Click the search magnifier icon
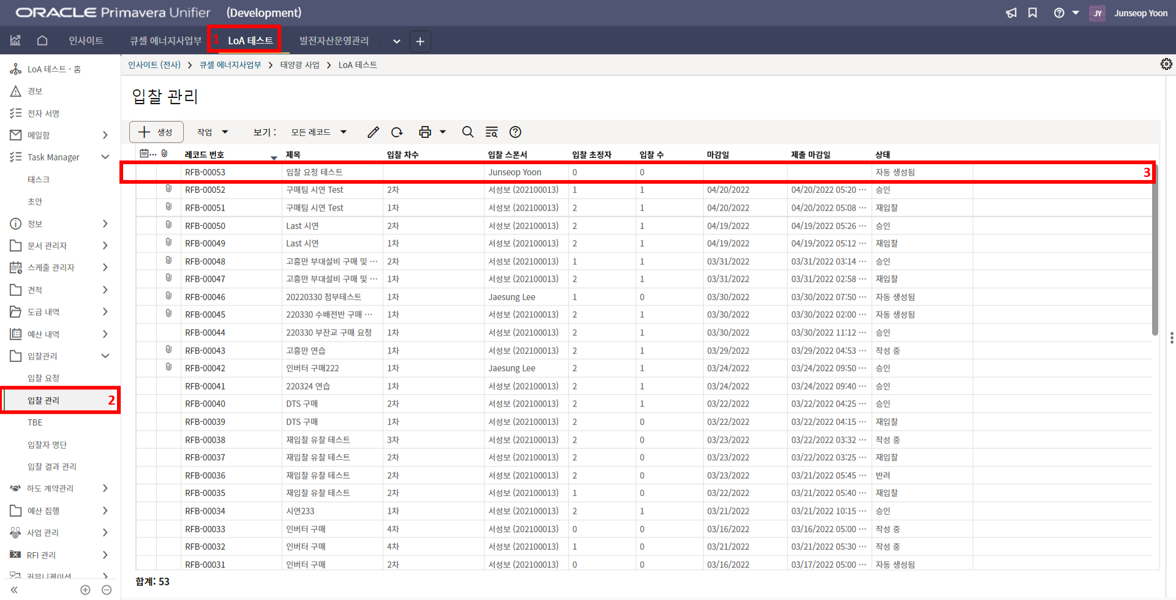This screenshot has height=600, width=1176. click(468, 132)
